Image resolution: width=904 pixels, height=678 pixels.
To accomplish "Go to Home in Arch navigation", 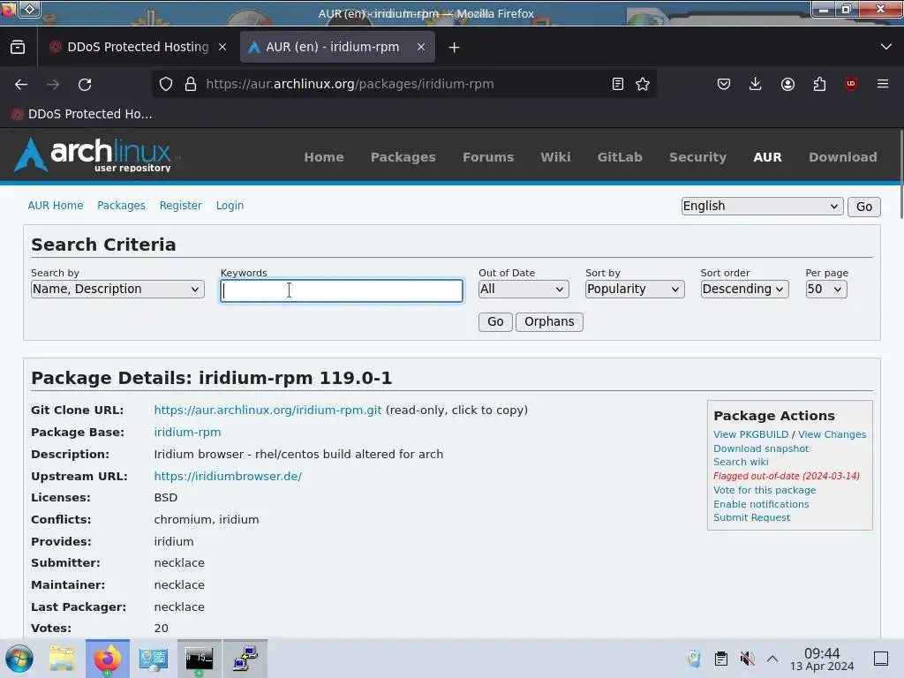I will 324,157.
